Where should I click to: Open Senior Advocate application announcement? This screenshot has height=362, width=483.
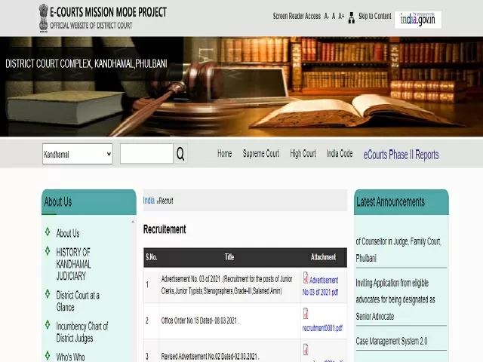click(395, 299)
